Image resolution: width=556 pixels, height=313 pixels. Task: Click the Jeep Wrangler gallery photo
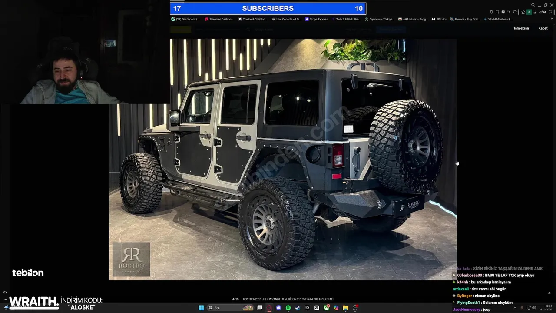pyautogui.click(x=283, y=159)
